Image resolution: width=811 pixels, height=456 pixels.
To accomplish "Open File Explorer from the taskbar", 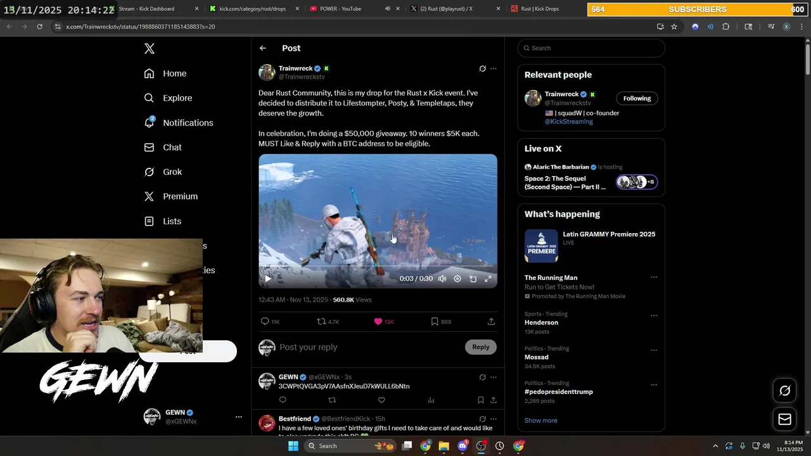I will pyautogui.click(x=444, y=446).
